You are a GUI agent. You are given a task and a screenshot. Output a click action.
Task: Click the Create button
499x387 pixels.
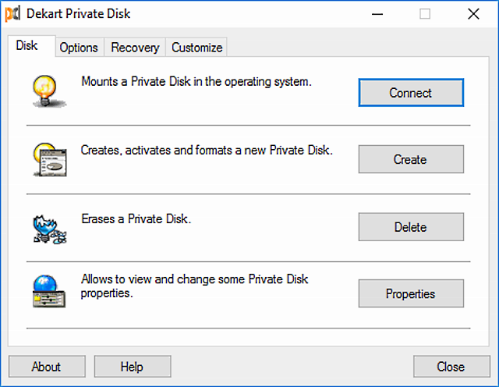click(x=411, y=159)
